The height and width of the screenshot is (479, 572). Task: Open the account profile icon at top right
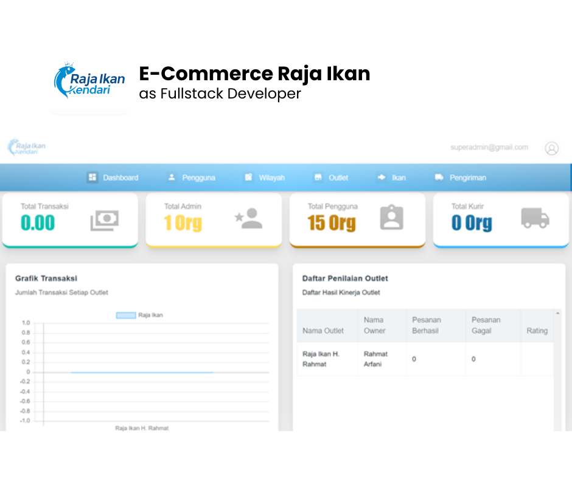click(552, 148)
